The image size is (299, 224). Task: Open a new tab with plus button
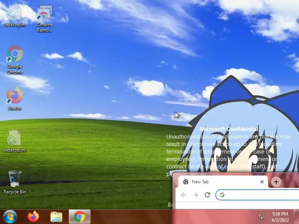(276, 182)
